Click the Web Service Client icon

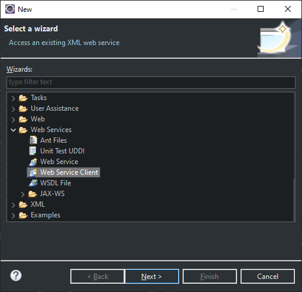click(x=33, y=172)
